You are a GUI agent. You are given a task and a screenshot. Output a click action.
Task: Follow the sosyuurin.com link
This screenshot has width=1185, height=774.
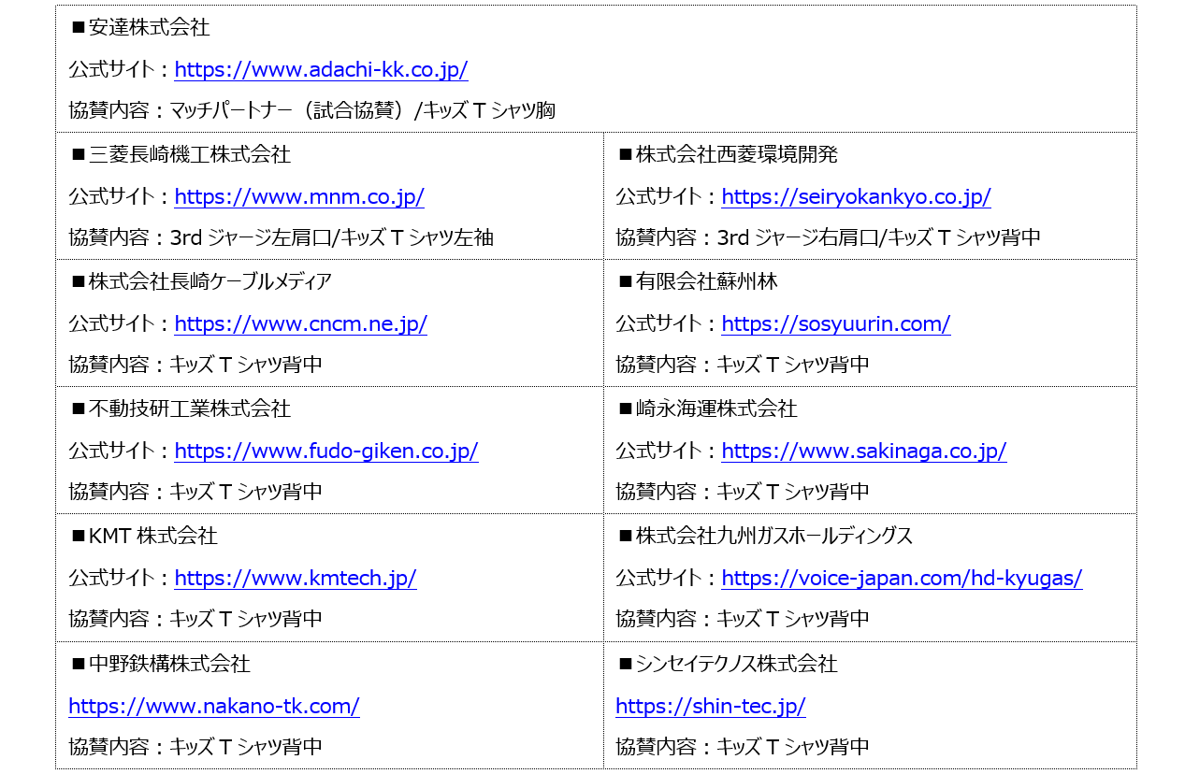[836, 323]
